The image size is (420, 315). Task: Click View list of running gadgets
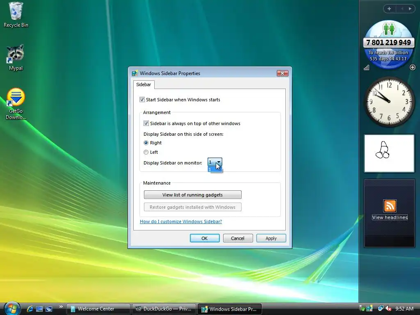(193, 195)
